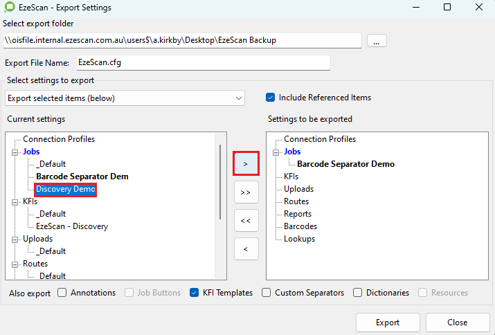495x335 pixels.
Task: Select Discovery Demo job in Current settings
Action: pos(66,189)
